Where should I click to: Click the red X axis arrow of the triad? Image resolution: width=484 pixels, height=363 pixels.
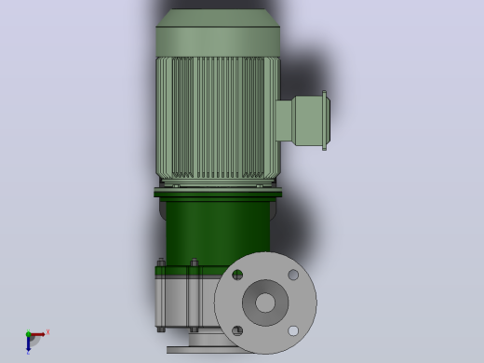(x=38, y=334)
